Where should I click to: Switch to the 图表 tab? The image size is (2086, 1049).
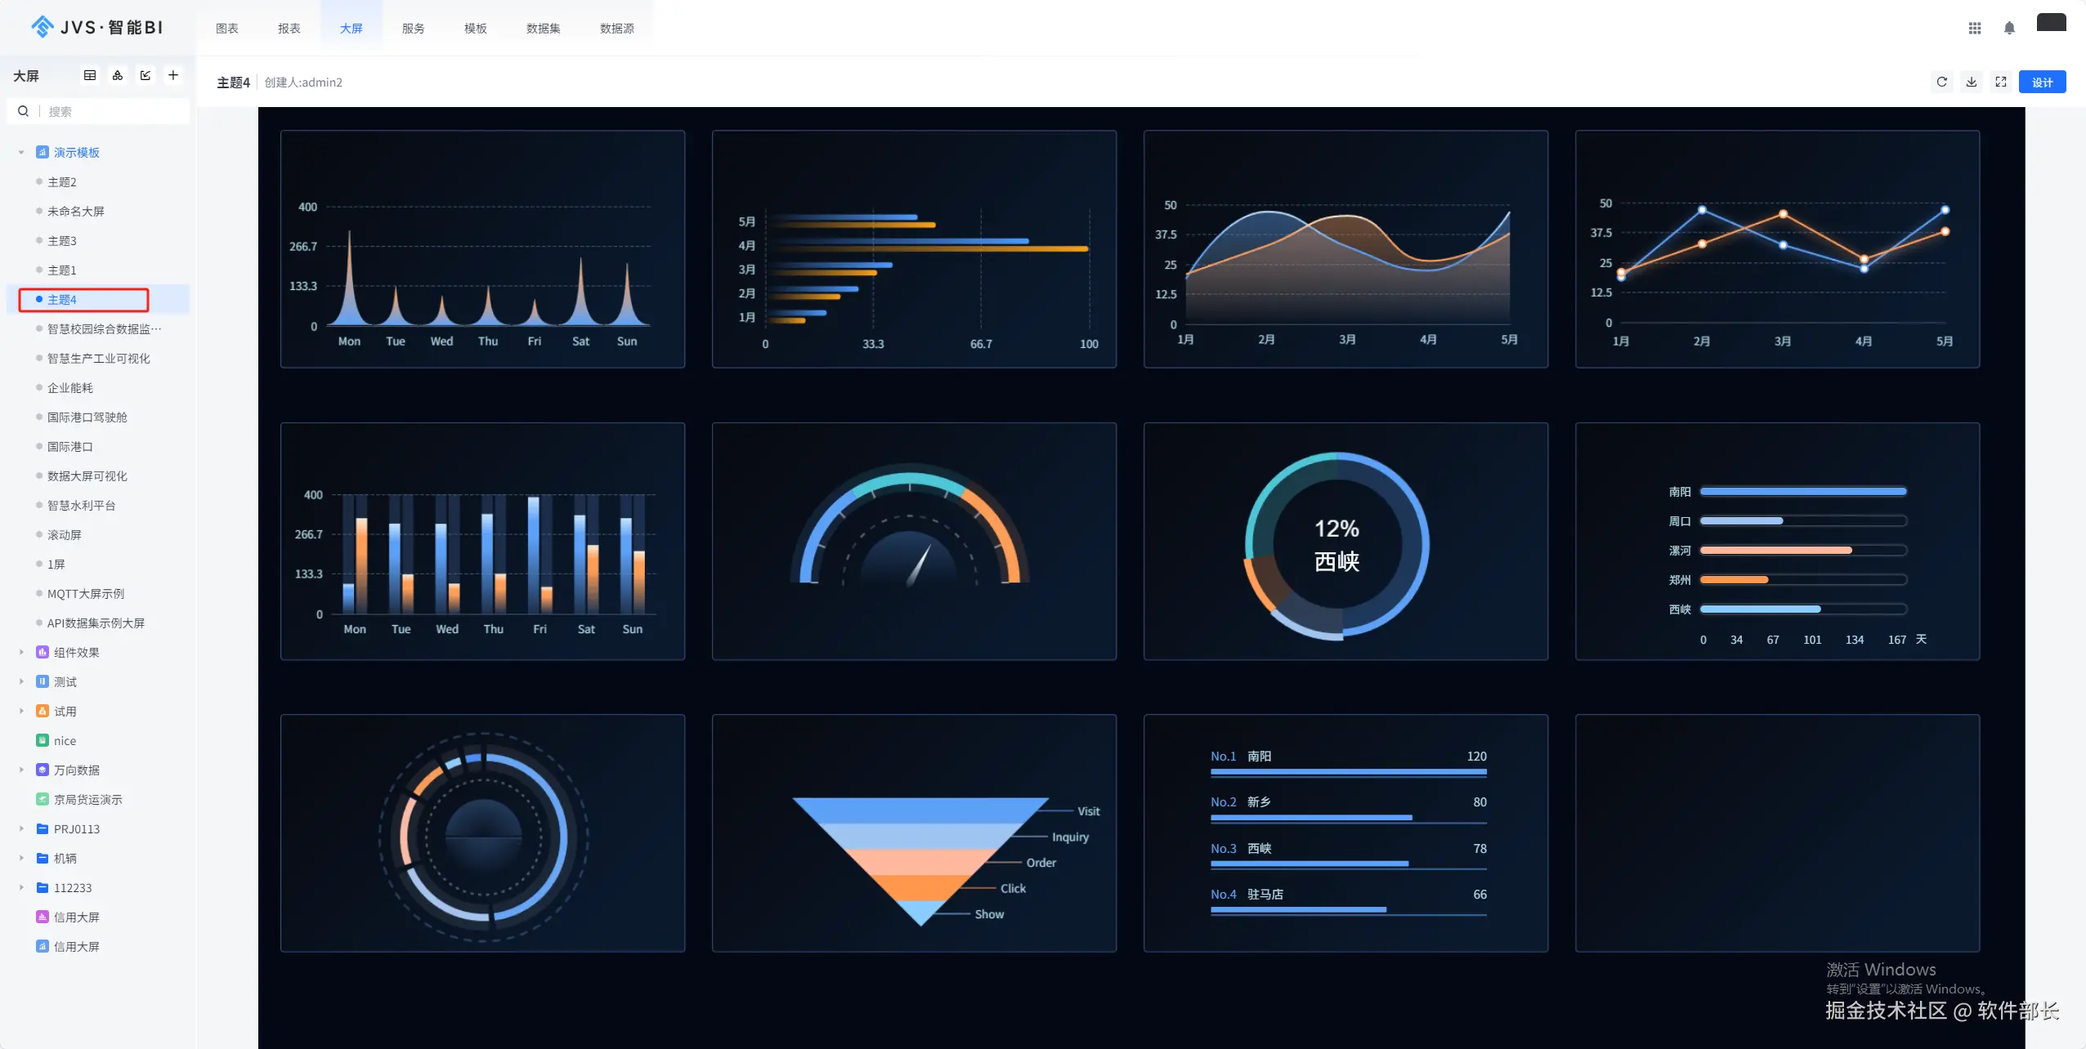227,29
